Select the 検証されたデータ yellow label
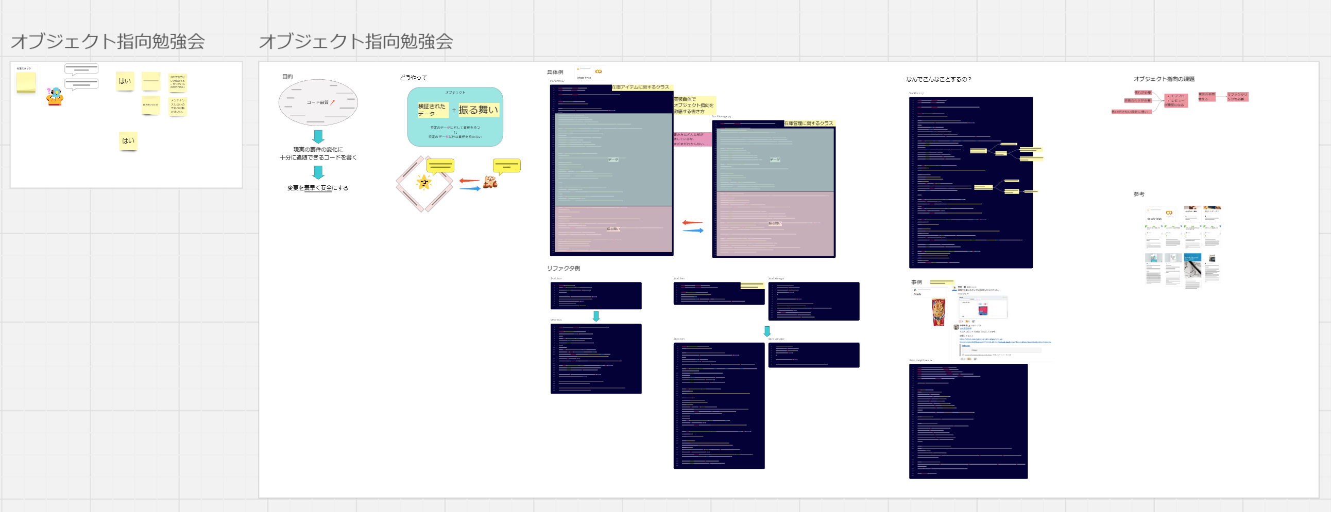This screenshot has width=1331, height=512. (x=433, y=110)
